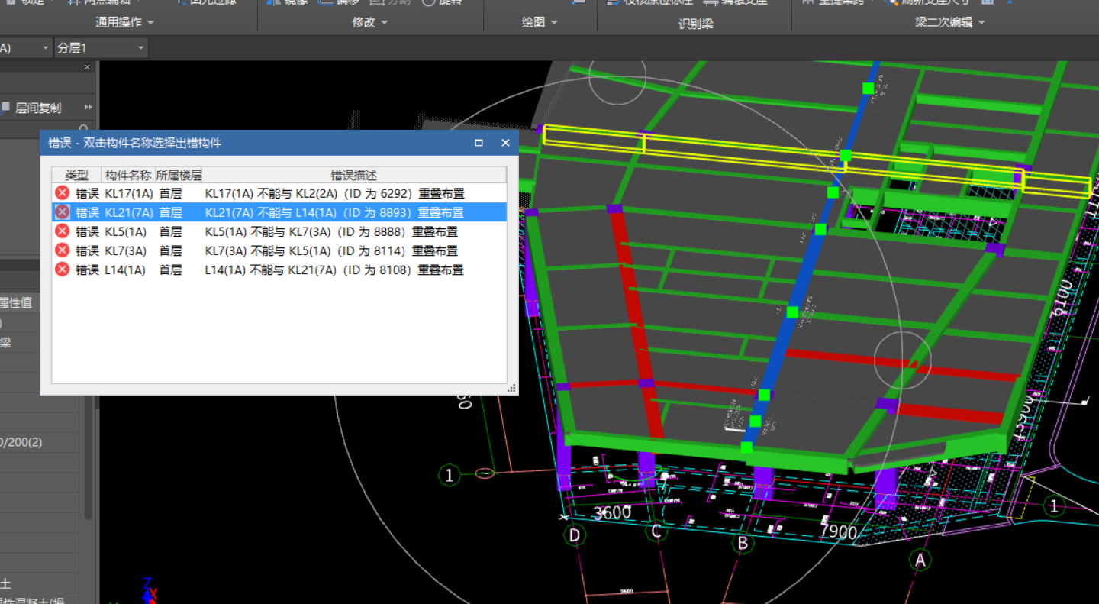1099x604 pixels.
Task: Click the 识别梁 group label
Action: 695,24
